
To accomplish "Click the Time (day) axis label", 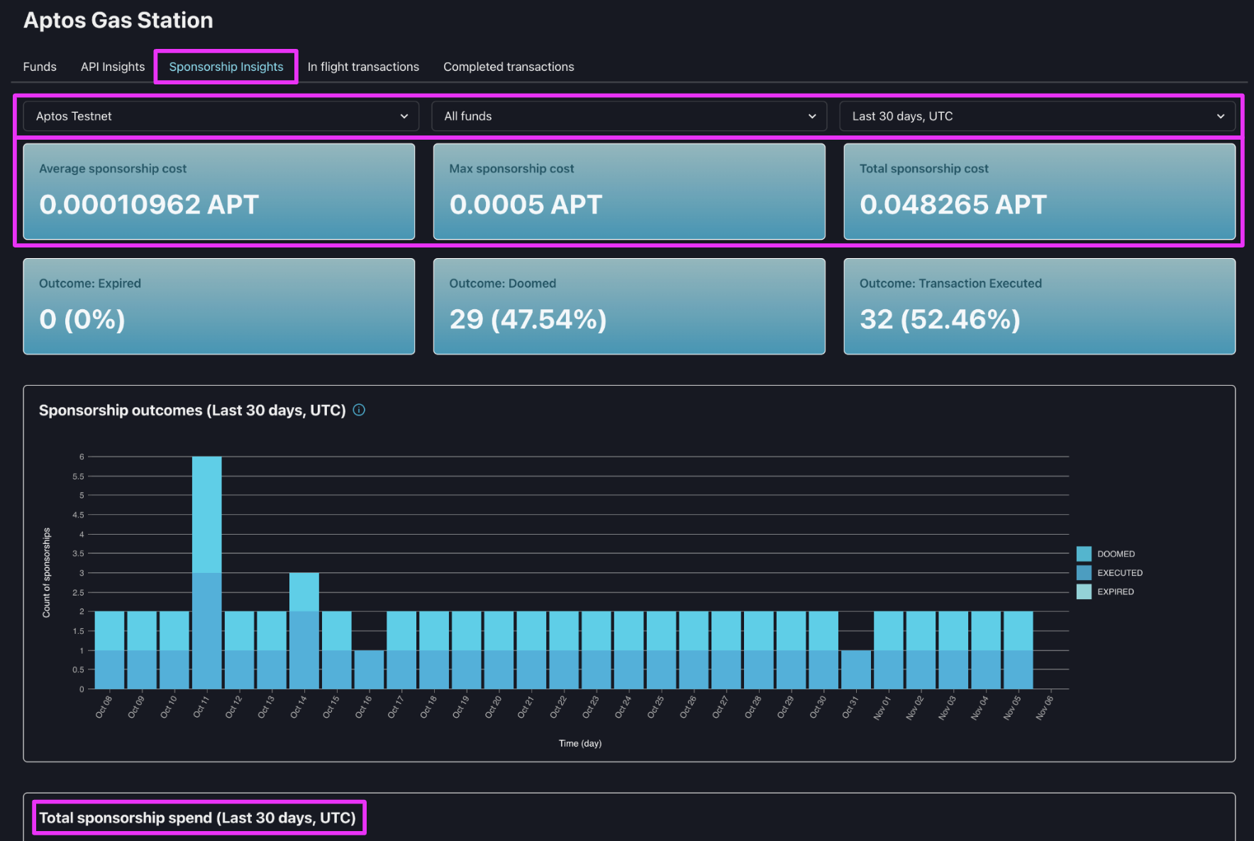I will point(580,743).
